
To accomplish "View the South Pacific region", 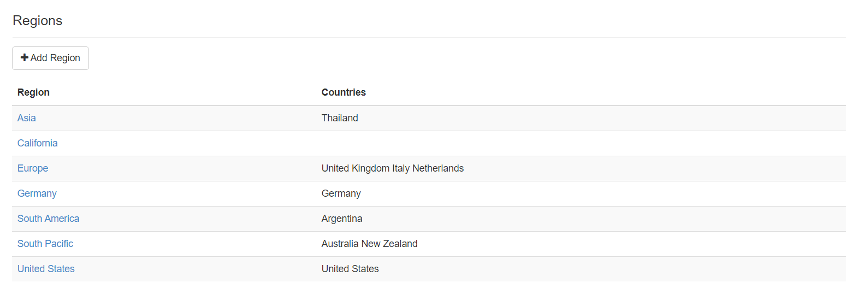I will point(45,244).
